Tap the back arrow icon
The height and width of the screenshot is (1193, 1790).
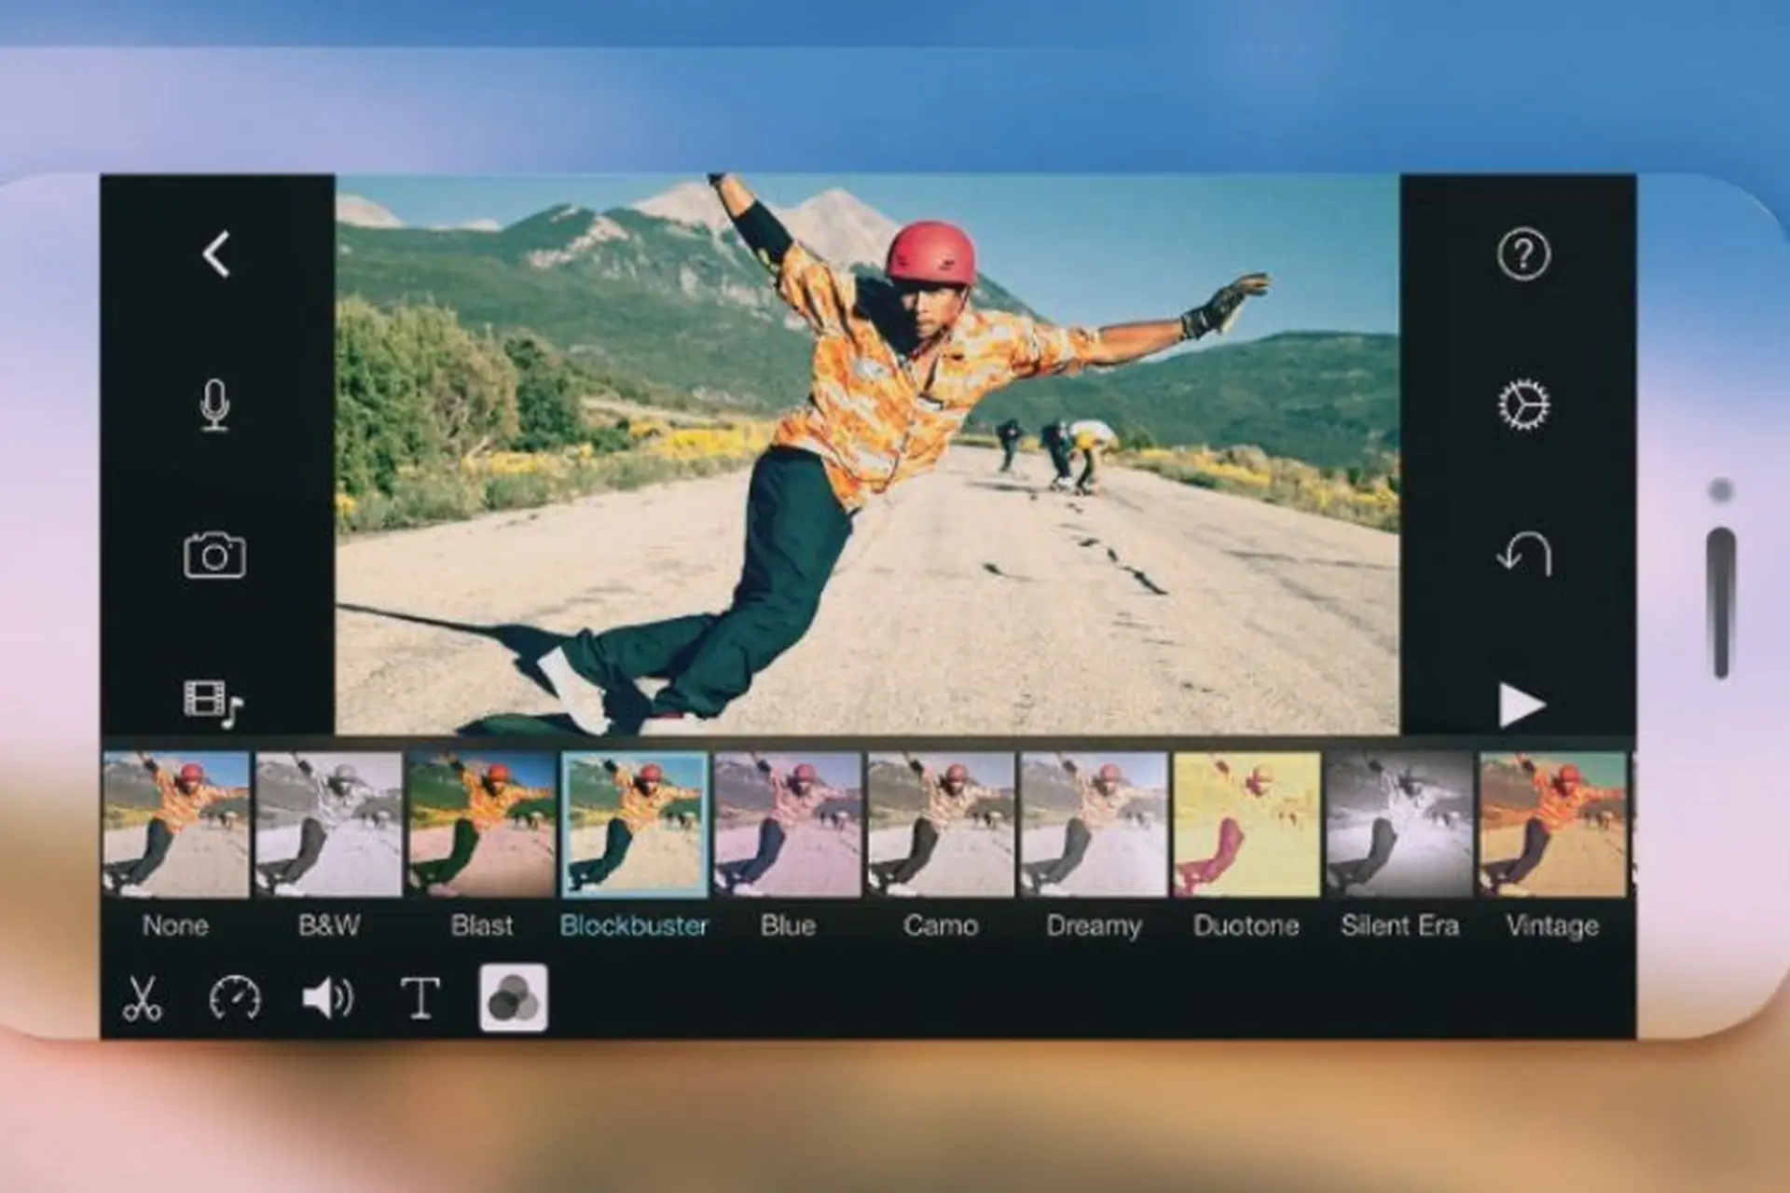click(216, 254)
